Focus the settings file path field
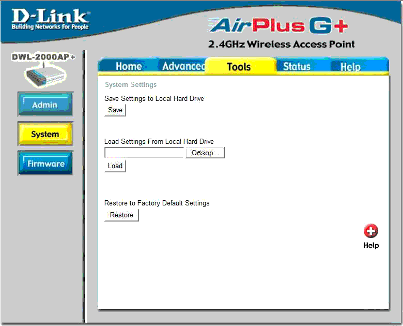403x326 pixels. tap(145, 153)
